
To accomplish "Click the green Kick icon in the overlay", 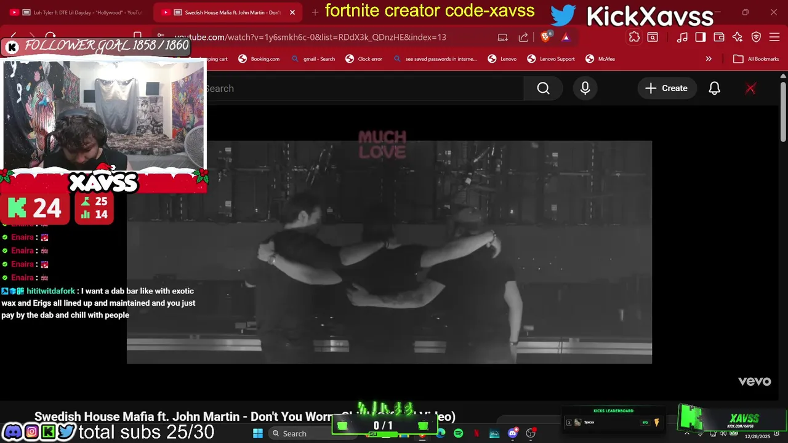I will point(48,431).
